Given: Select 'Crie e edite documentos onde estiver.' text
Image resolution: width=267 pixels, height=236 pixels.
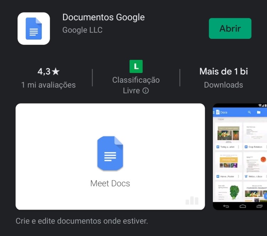Looking at the screenshot, I should coord(82,221).
